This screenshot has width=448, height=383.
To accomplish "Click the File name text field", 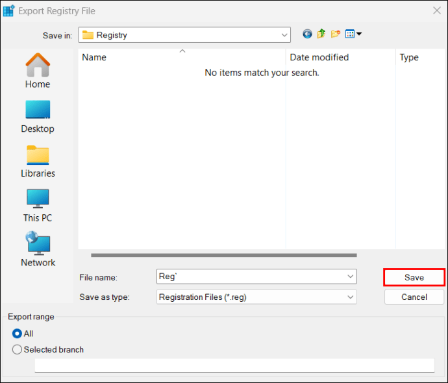I will click(251, 277).
